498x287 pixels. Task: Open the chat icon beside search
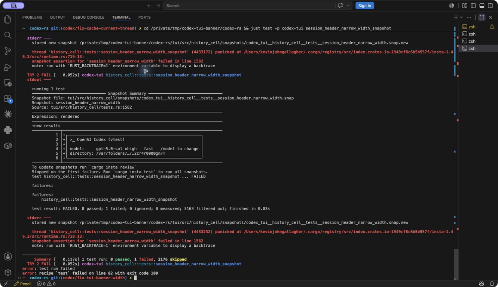point(340,6)
